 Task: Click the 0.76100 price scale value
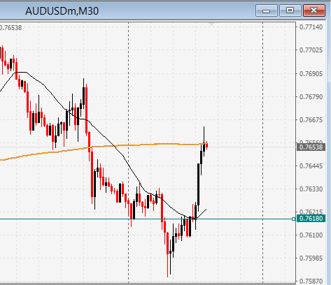click(x=311, y=235)
